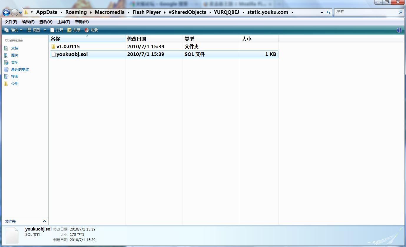Expand the 视图 dropdown arrow
Image resolution: width=406 pixels, height=247 pixels.
point(45,30)
